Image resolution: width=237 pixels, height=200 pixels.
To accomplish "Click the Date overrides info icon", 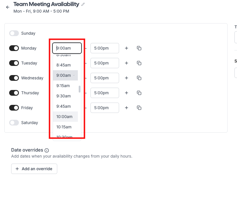I will (47, 150).
